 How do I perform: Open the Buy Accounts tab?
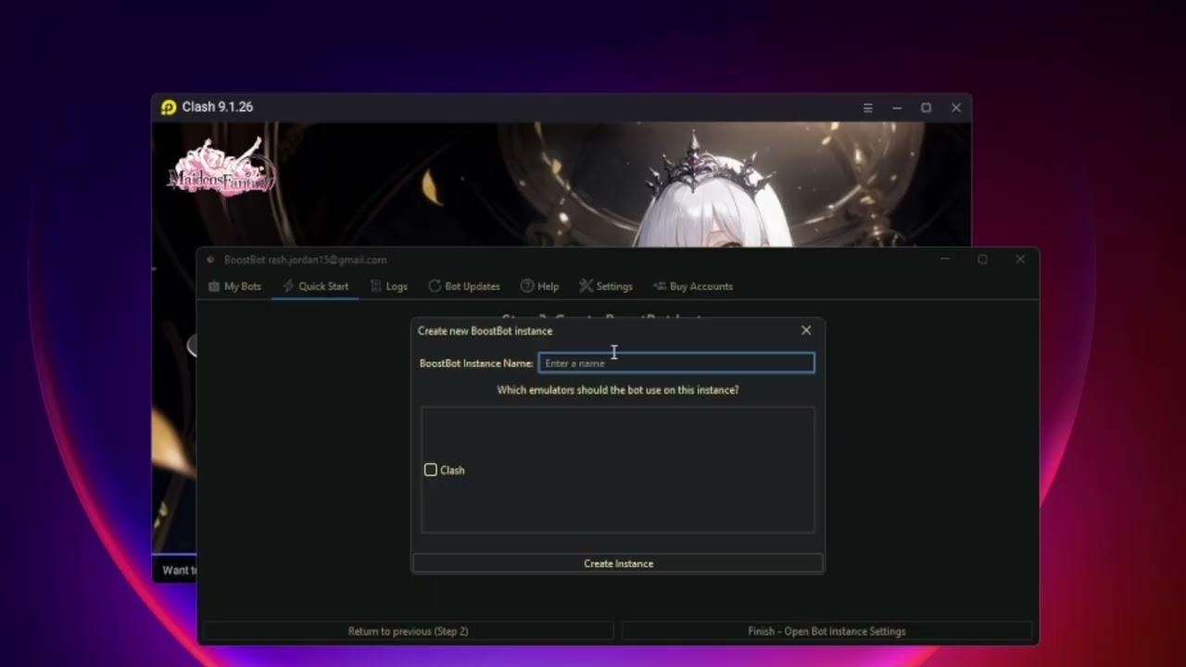click(x=693, y=286)
